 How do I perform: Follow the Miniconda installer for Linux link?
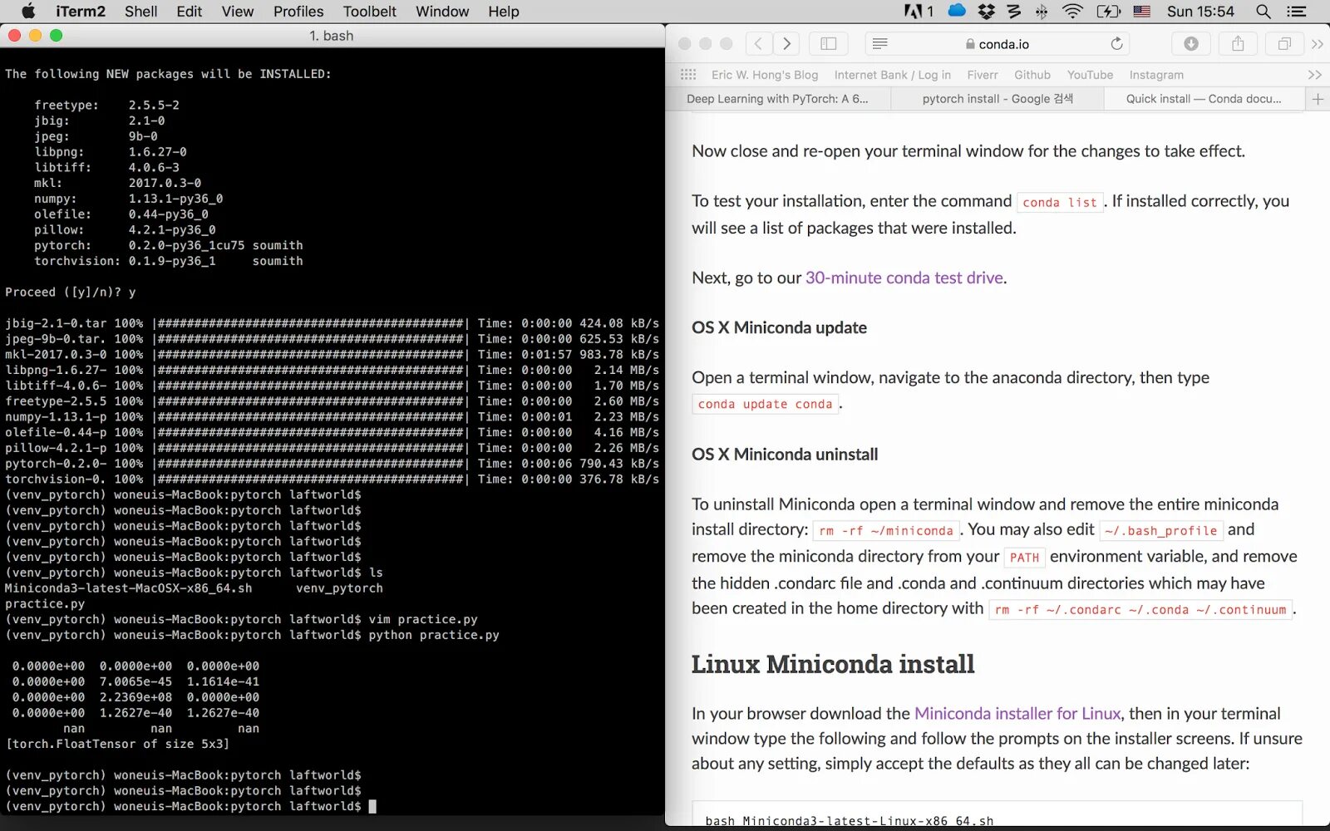coord(1017,714)
